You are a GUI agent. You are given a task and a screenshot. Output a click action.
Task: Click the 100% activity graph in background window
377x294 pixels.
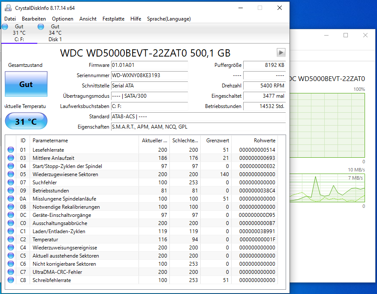tap(327, 126)
